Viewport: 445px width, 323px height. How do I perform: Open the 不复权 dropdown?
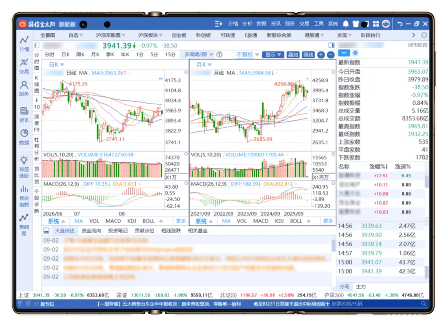point(248,54)
